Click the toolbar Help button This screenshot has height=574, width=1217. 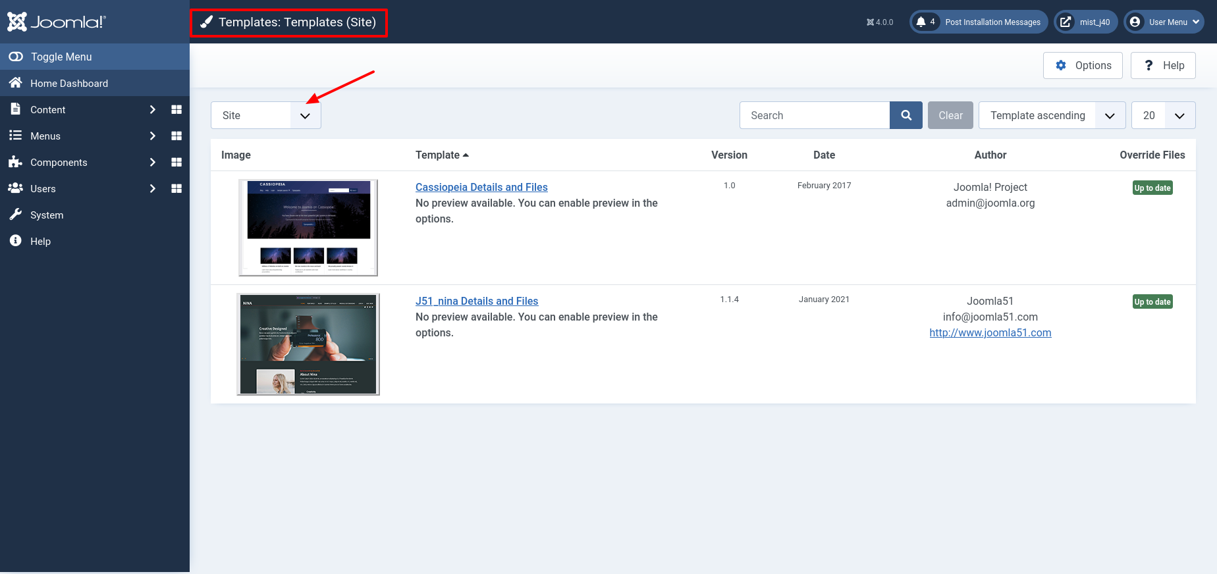point(1163,65)
